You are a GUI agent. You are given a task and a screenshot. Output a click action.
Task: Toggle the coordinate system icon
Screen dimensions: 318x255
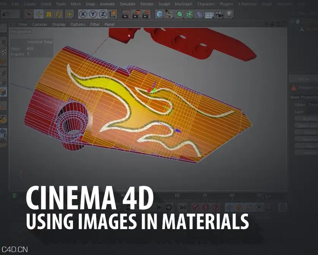click(113, 14)
